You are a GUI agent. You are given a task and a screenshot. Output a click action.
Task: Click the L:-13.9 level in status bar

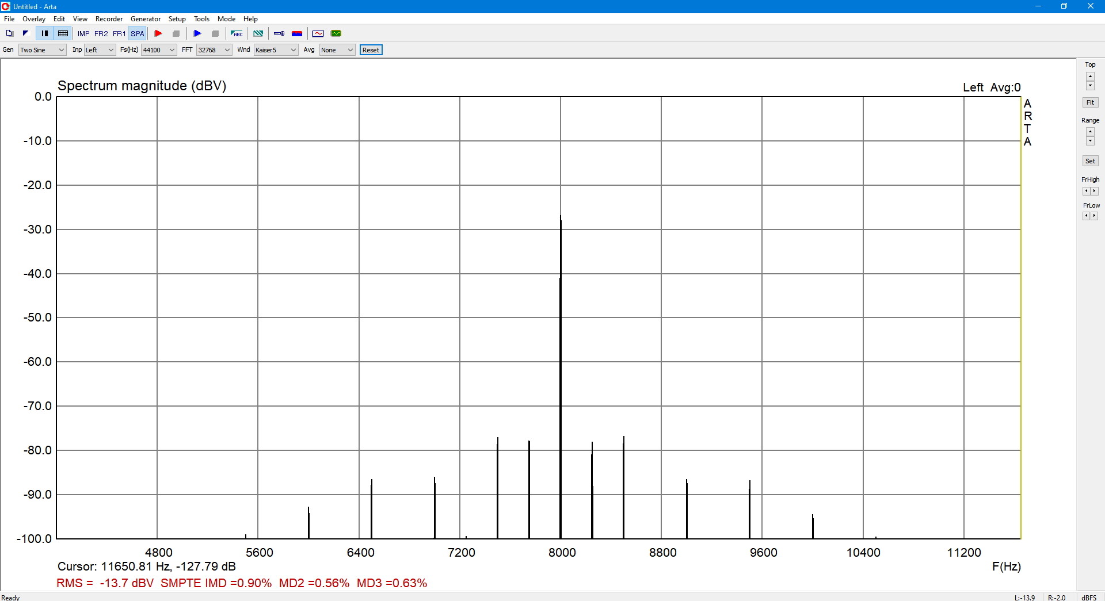pos(1025,598)
